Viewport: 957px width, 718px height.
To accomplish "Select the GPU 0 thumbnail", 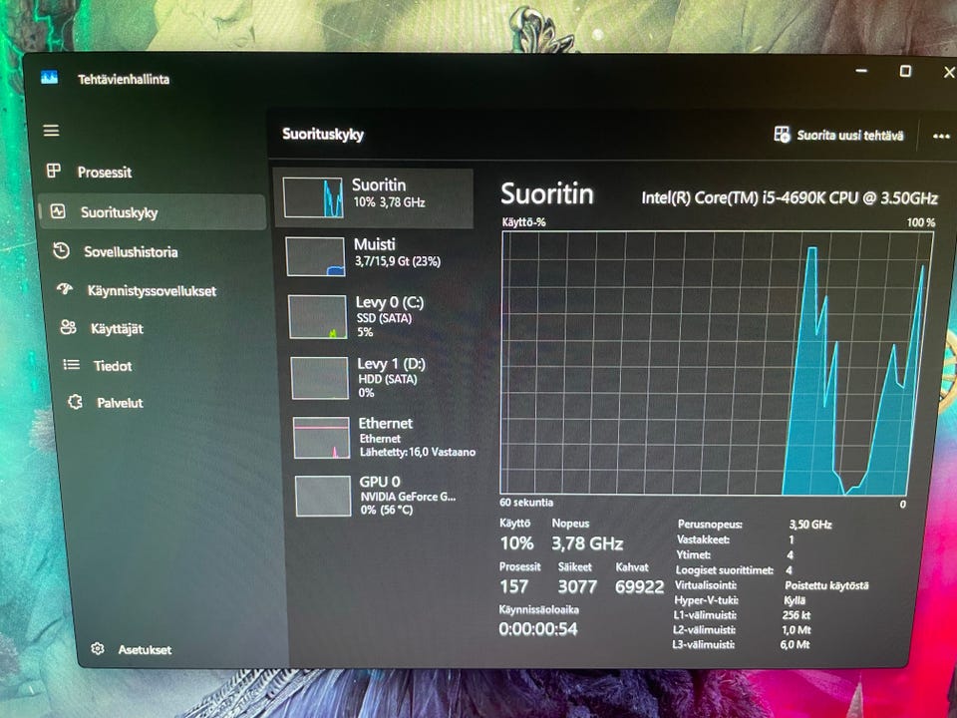I will 323,496.
